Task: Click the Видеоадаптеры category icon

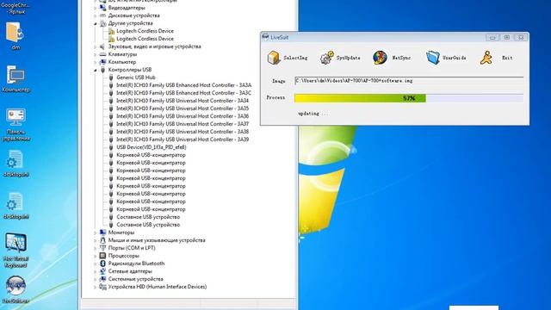Action: coord(102,8)
